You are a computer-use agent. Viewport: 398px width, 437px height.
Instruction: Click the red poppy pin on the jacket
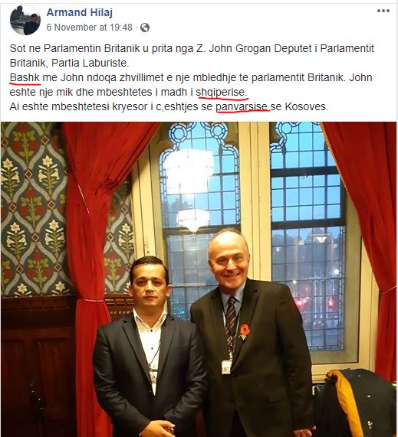[245, 331]
